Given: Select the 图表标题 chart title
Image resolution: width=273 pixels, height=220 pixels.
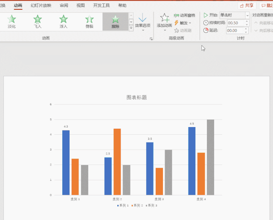Looking at the screenshot, I should point(136,97).
